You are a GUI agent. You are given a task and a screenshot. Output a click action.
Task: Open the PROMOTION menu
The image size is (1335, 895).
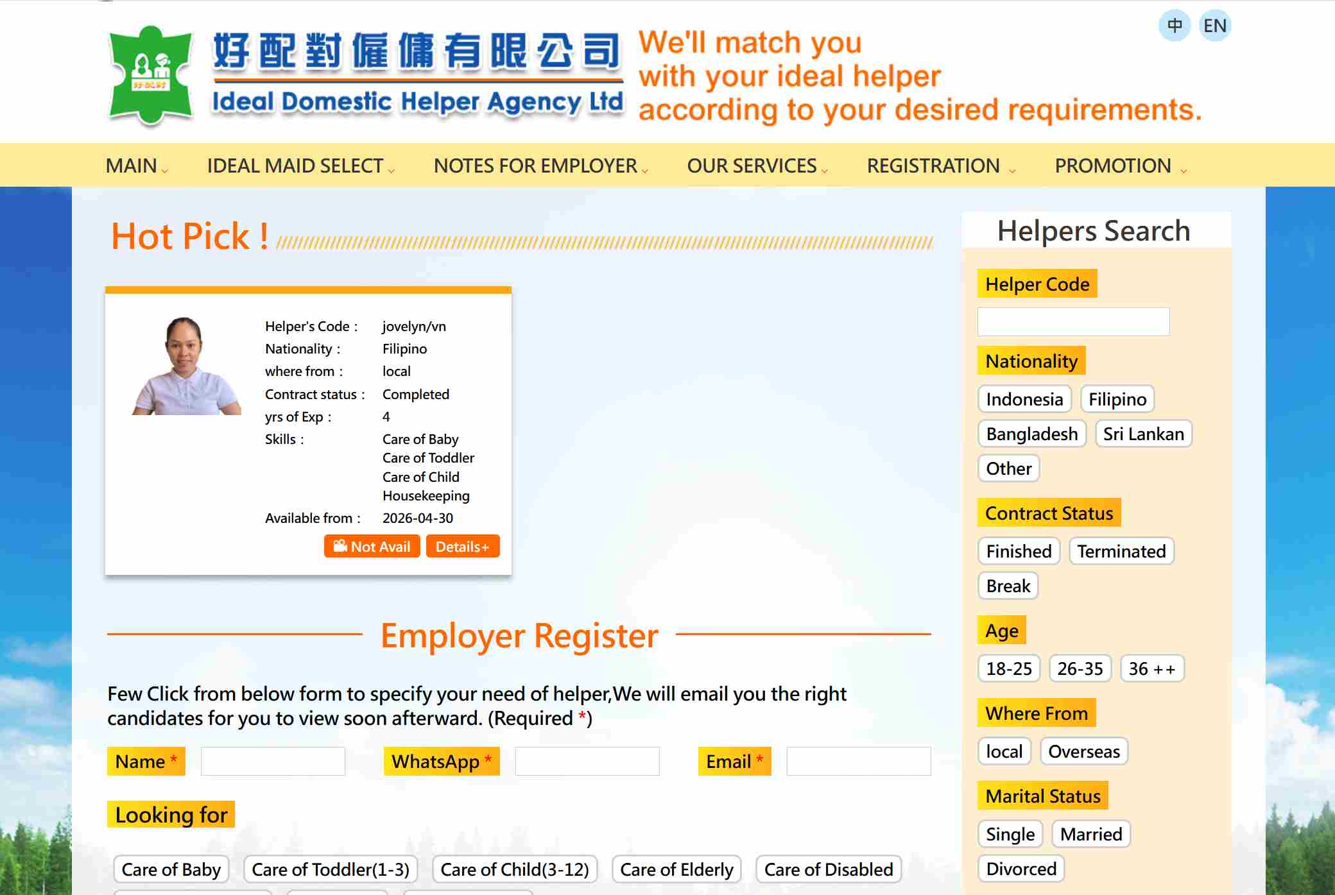[x=1119, y=166]
